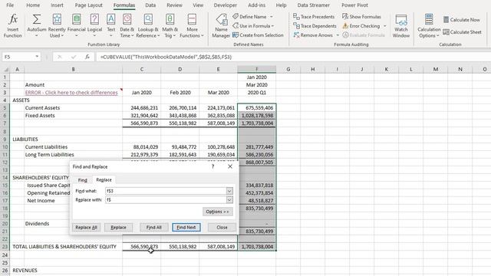Click the fx button beside formula bar
Image resolution: width=491 pixels, height=276 pixels.
(x=87, y=57)
